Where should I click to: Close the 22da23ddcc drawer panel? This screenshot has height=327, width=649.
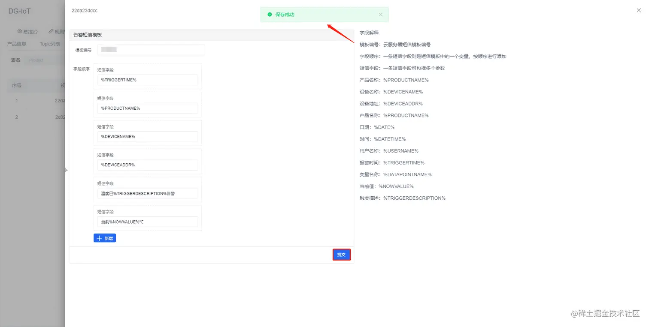pos(639,10)
